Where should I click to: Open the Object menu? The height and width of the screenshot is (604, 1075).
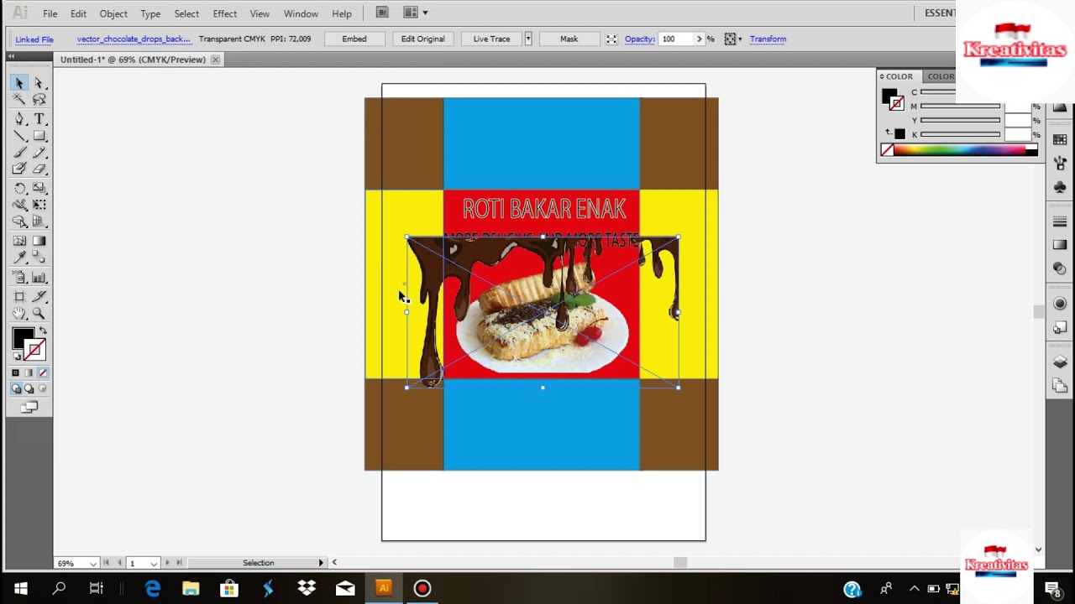point(113,13)
